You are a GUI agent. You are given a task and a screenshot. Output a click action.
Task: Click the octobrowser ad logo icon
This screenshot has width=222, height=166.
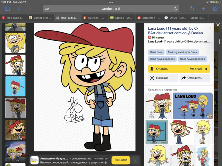[35, 160]
